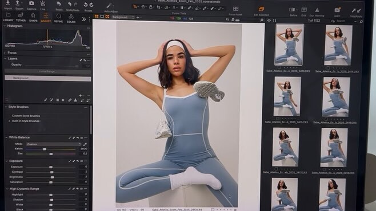The image size is (376, 211).
Task: Click the Luma Range button
Action: [48, 71]
